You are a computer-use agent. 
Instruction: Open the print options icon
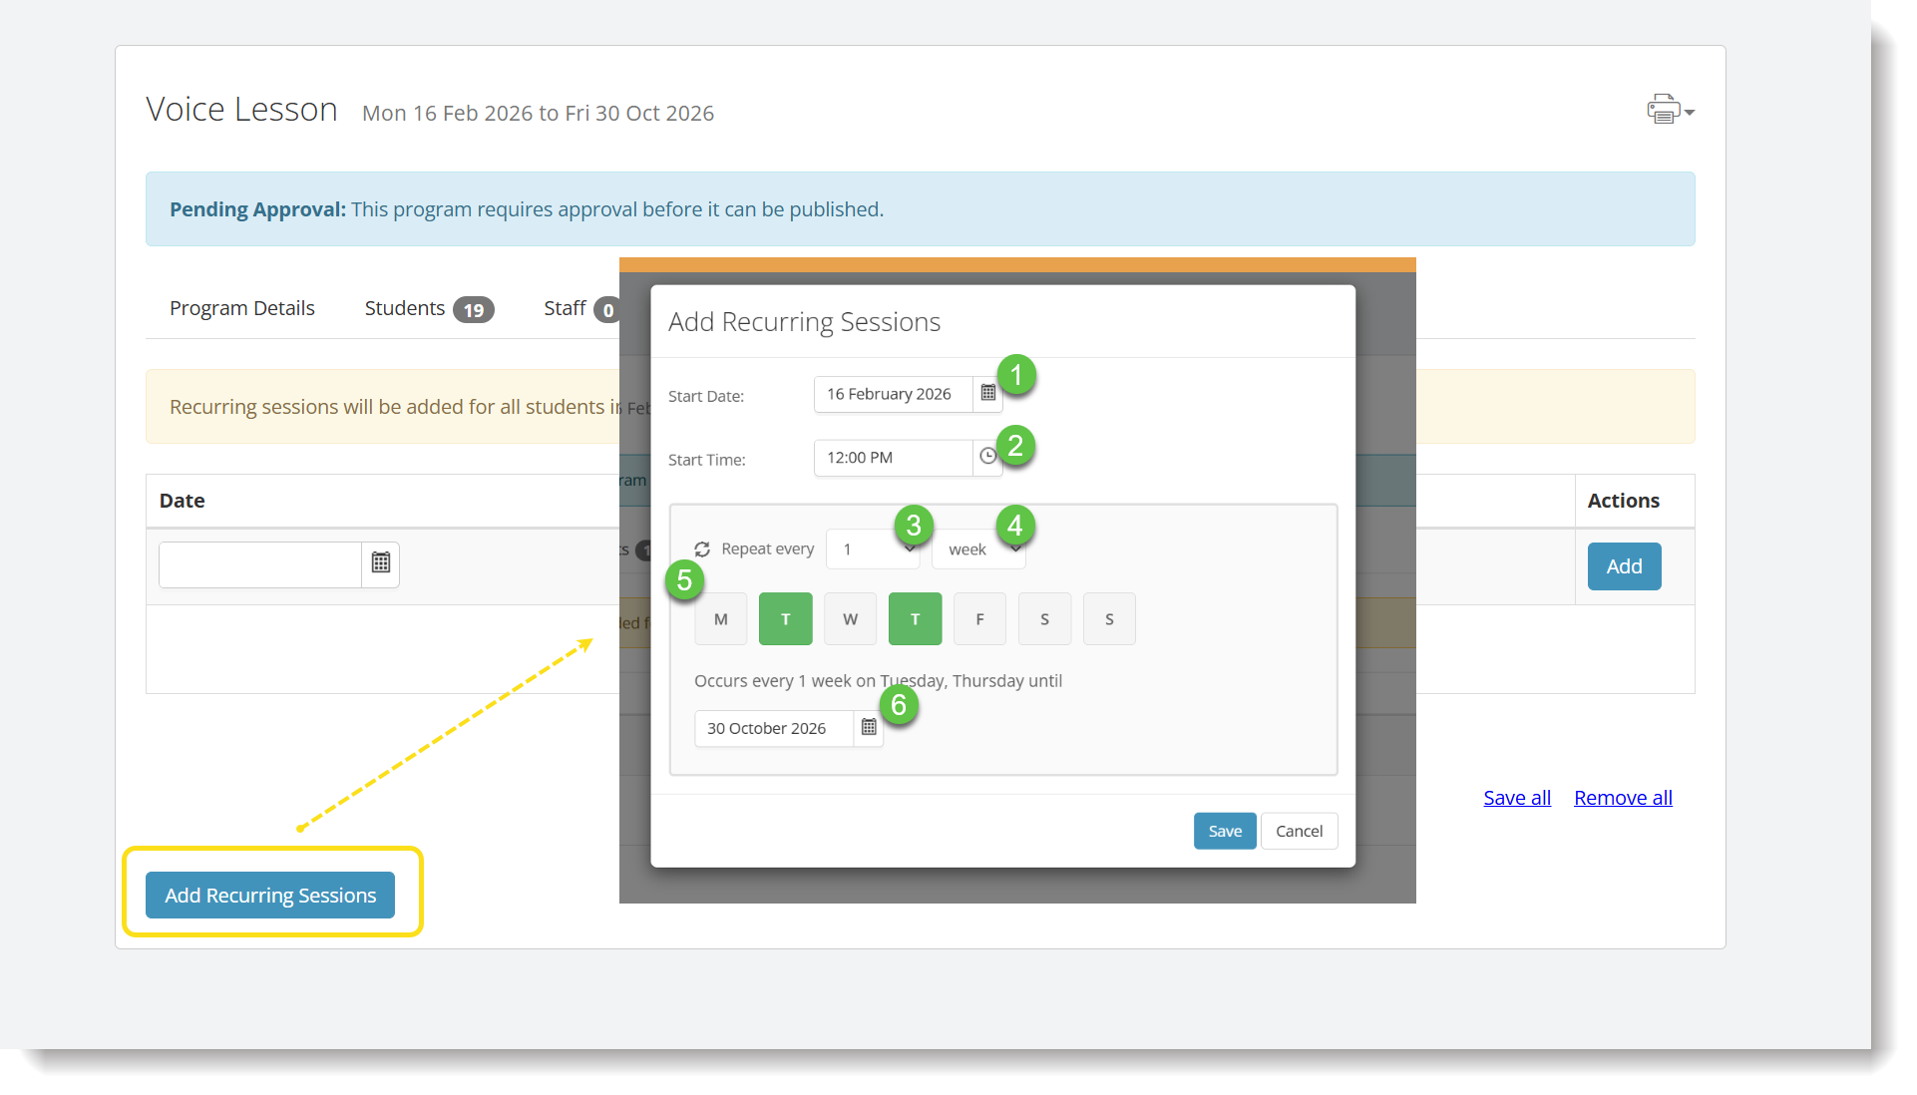1670,110
